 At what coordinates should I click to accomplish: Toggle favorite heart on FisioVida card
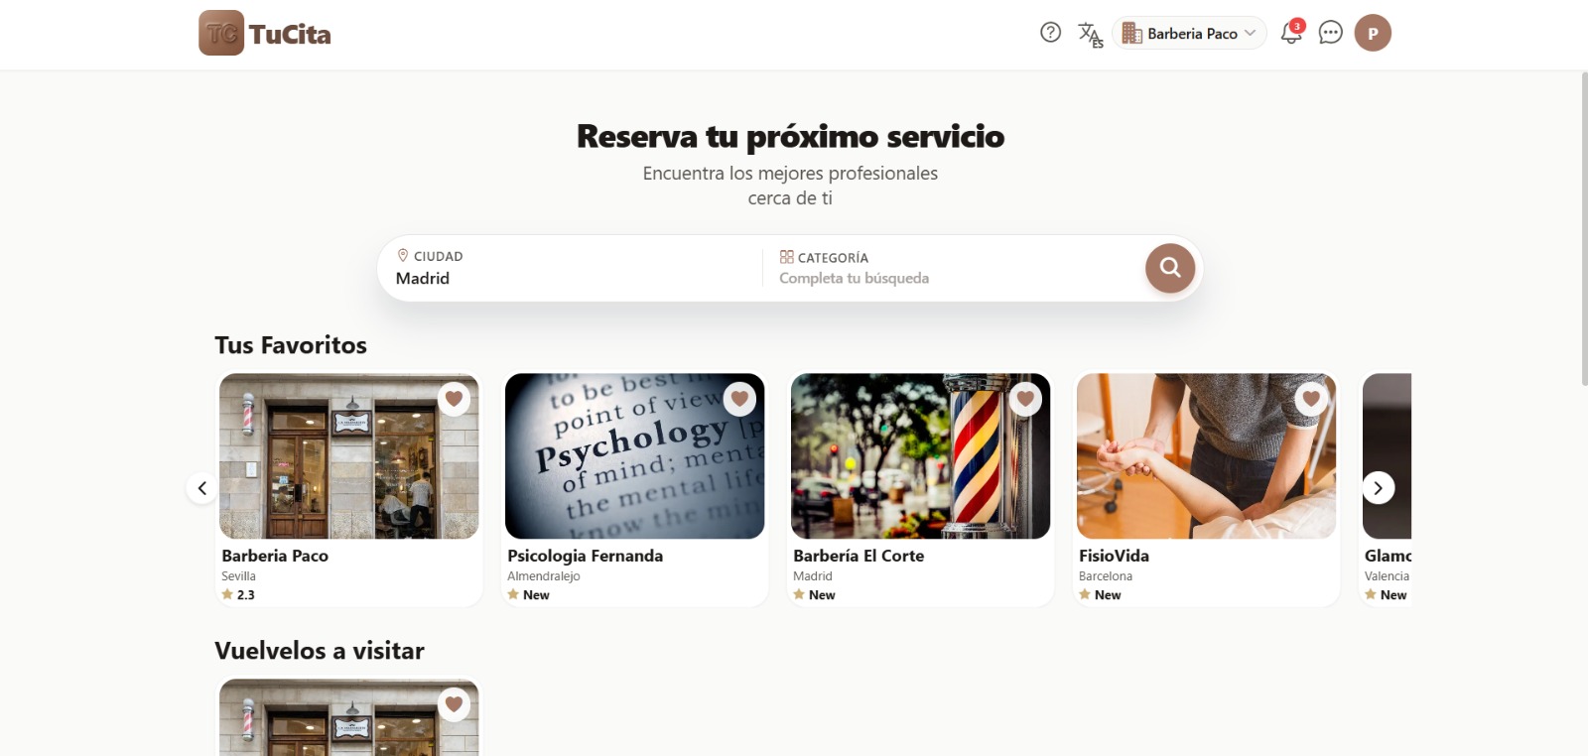1311,399
